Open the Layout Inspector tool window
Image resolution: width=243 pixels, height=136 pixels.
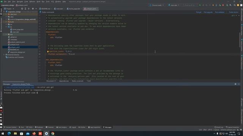232,127
